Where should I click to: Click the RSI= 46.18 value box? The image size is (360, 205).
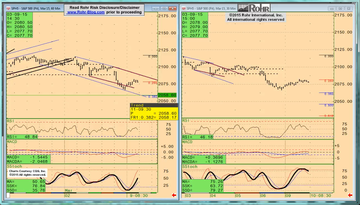[x=198, y=137]
